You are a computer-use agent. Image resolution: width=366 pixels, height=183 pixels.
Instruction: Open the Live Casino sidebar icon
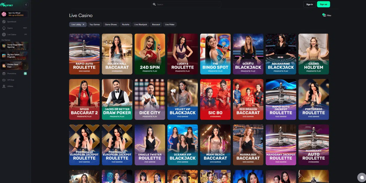coord(4,35)
